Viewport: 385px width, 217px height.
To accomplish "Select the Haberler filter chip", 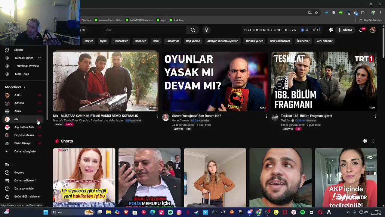I will pyautogui.click(x=140, y=41).
